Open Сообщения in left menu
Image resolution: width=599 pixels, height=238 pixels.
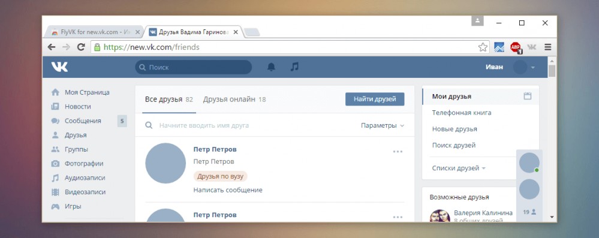(x=83, y=120)
